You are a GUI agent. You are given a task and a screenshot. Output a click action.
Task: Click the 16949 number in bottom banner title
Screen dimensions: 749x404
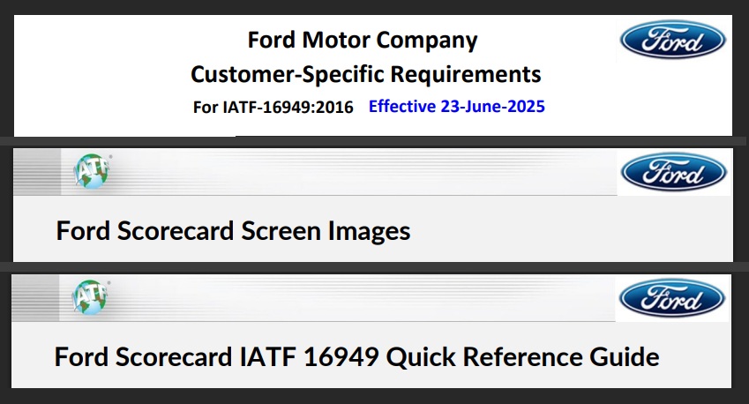click(x=341, y=356)
